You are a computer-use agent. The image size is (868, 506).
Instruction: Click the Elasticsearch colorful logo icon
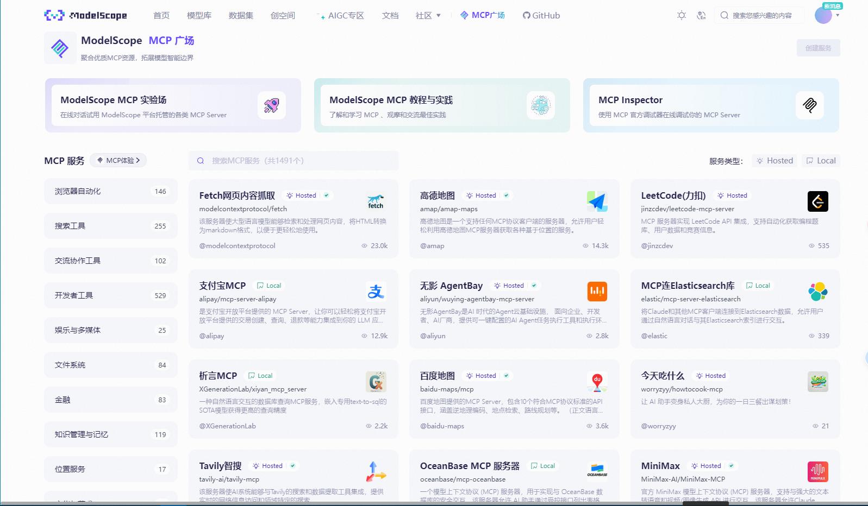(818, 292)
